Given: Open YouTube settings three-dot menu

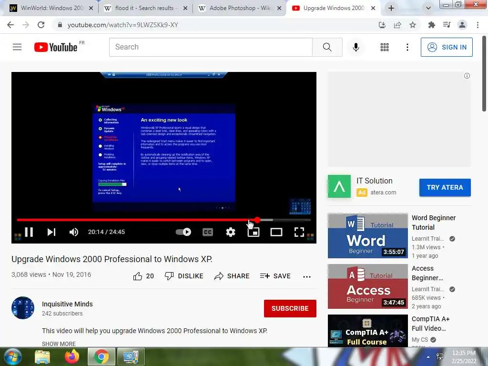Looking at the screenshot, I should pyautogui.click(x=407, y=47).
